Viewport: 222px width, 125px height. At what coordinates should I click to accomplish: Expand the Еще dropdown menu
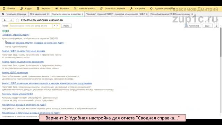click(207, 26)
